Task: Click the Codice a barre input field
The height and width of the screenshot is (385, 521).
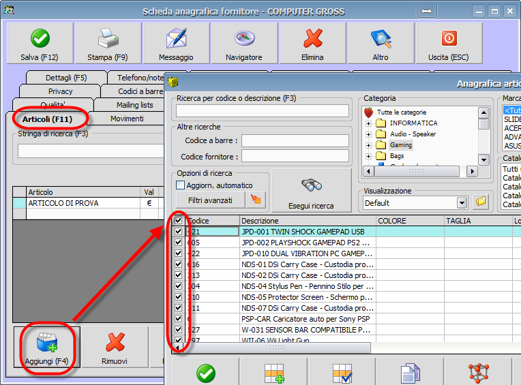Action: pyautogui.click(x=295, y=140)
